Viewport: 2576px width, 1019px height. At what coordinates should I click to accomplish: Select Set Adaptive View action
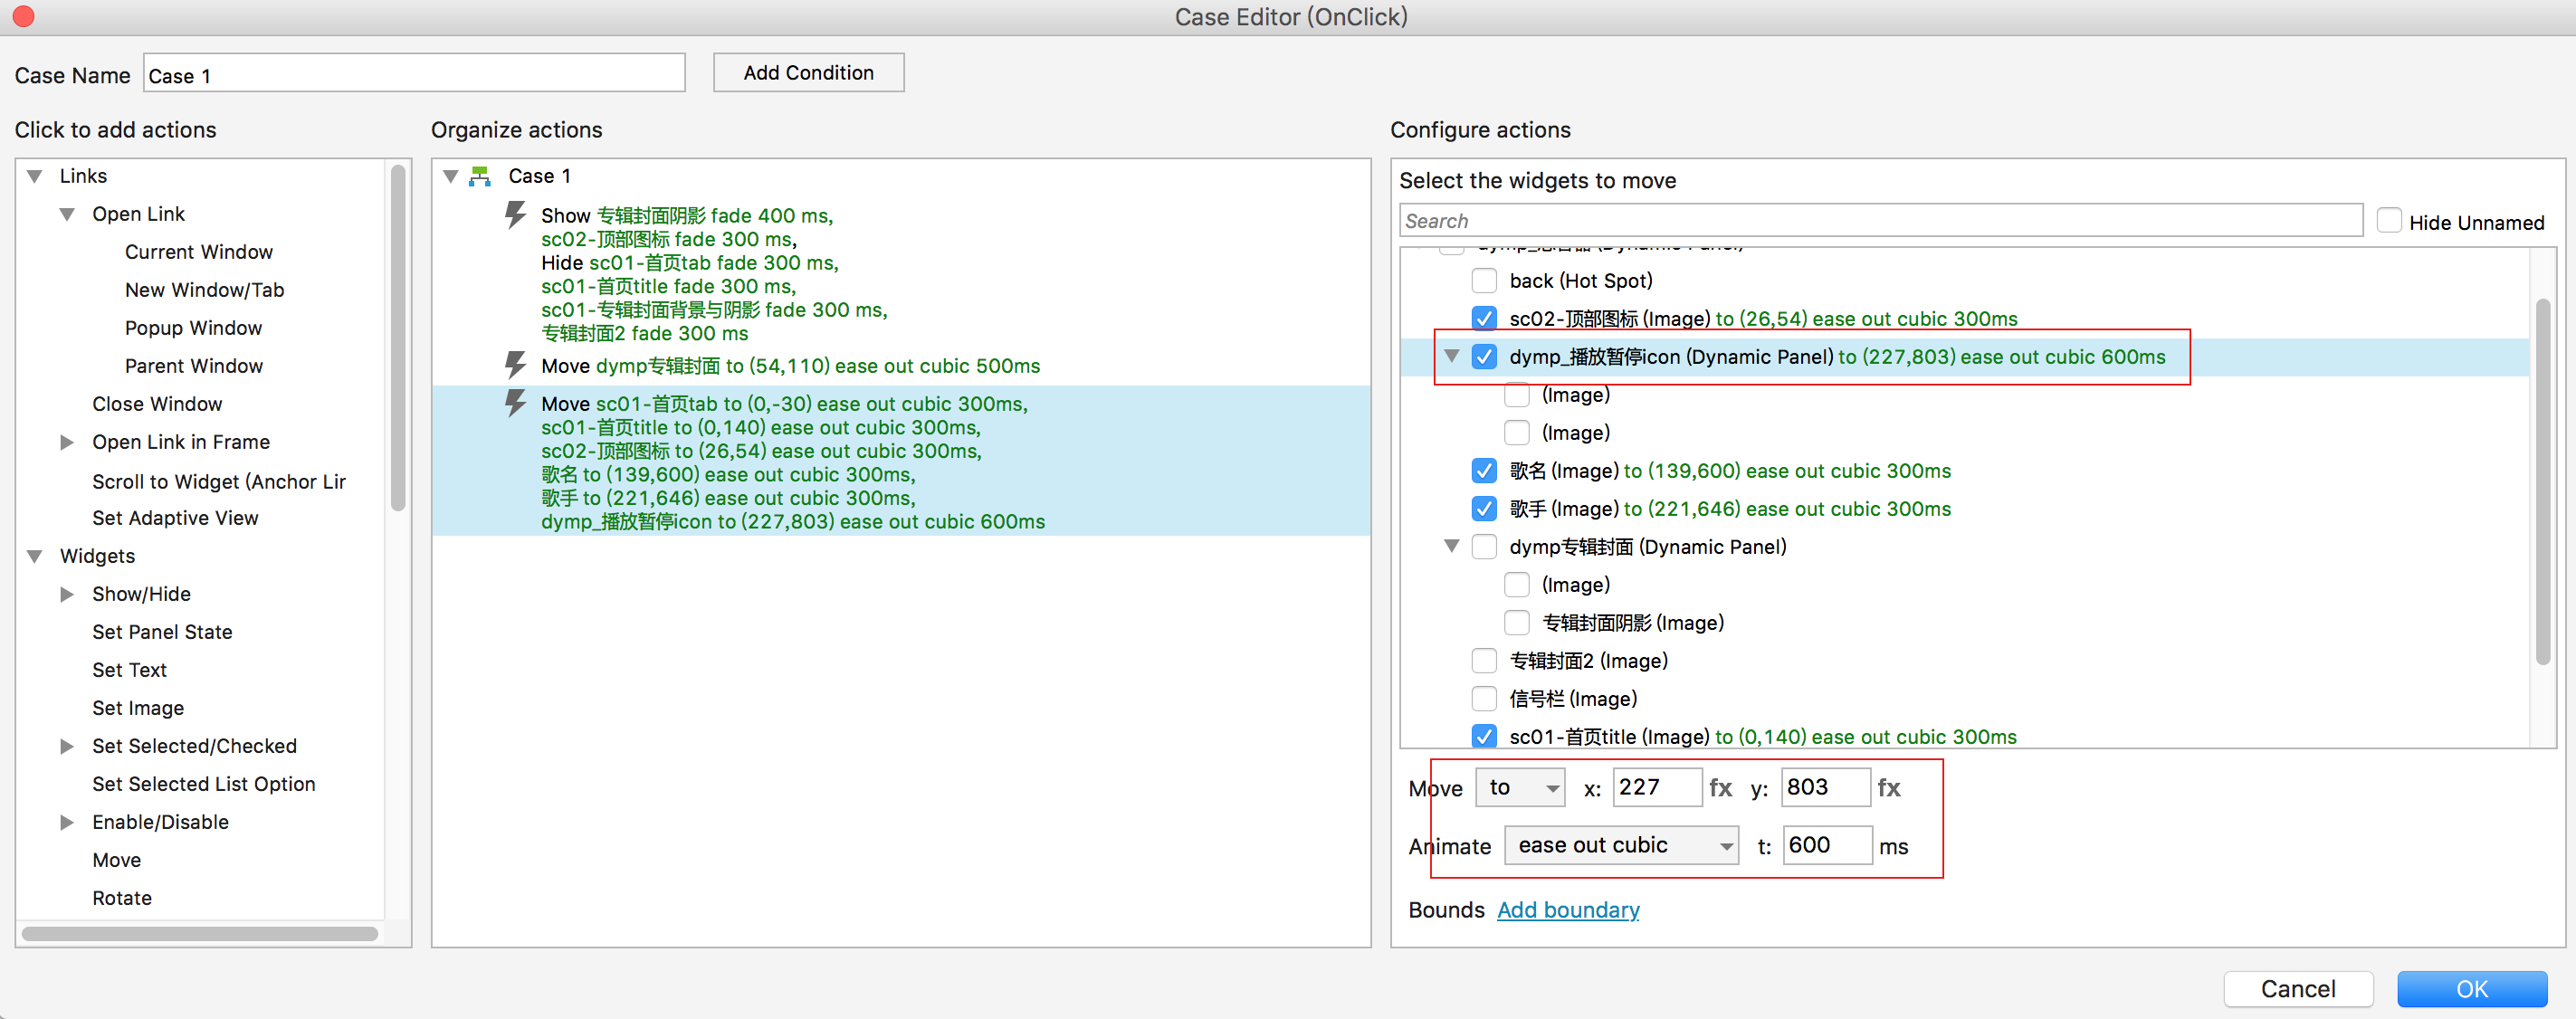[175, 518]
